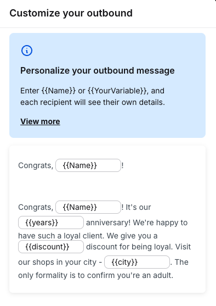Focus the {{city}} variable field
Image resolution: width=216 pixels, height=306 pixels.
(137, 262)
